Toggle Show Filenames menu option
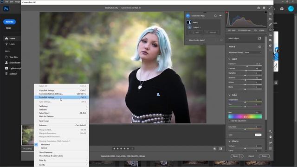This screenshot has height=167, width=297. click(46, 153)
